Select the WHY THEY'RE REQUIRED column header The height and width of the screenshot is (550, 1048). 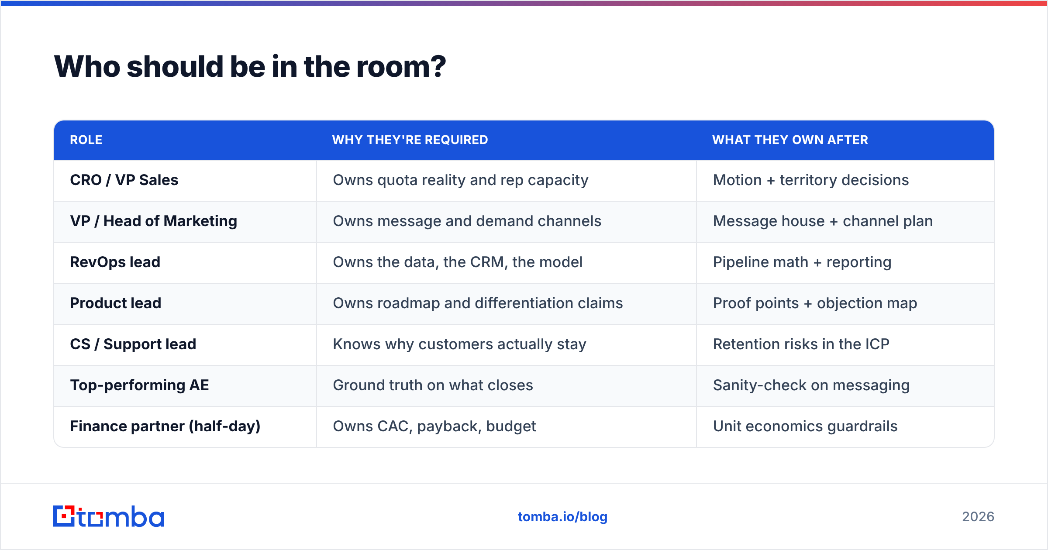[x=410, y=140]
